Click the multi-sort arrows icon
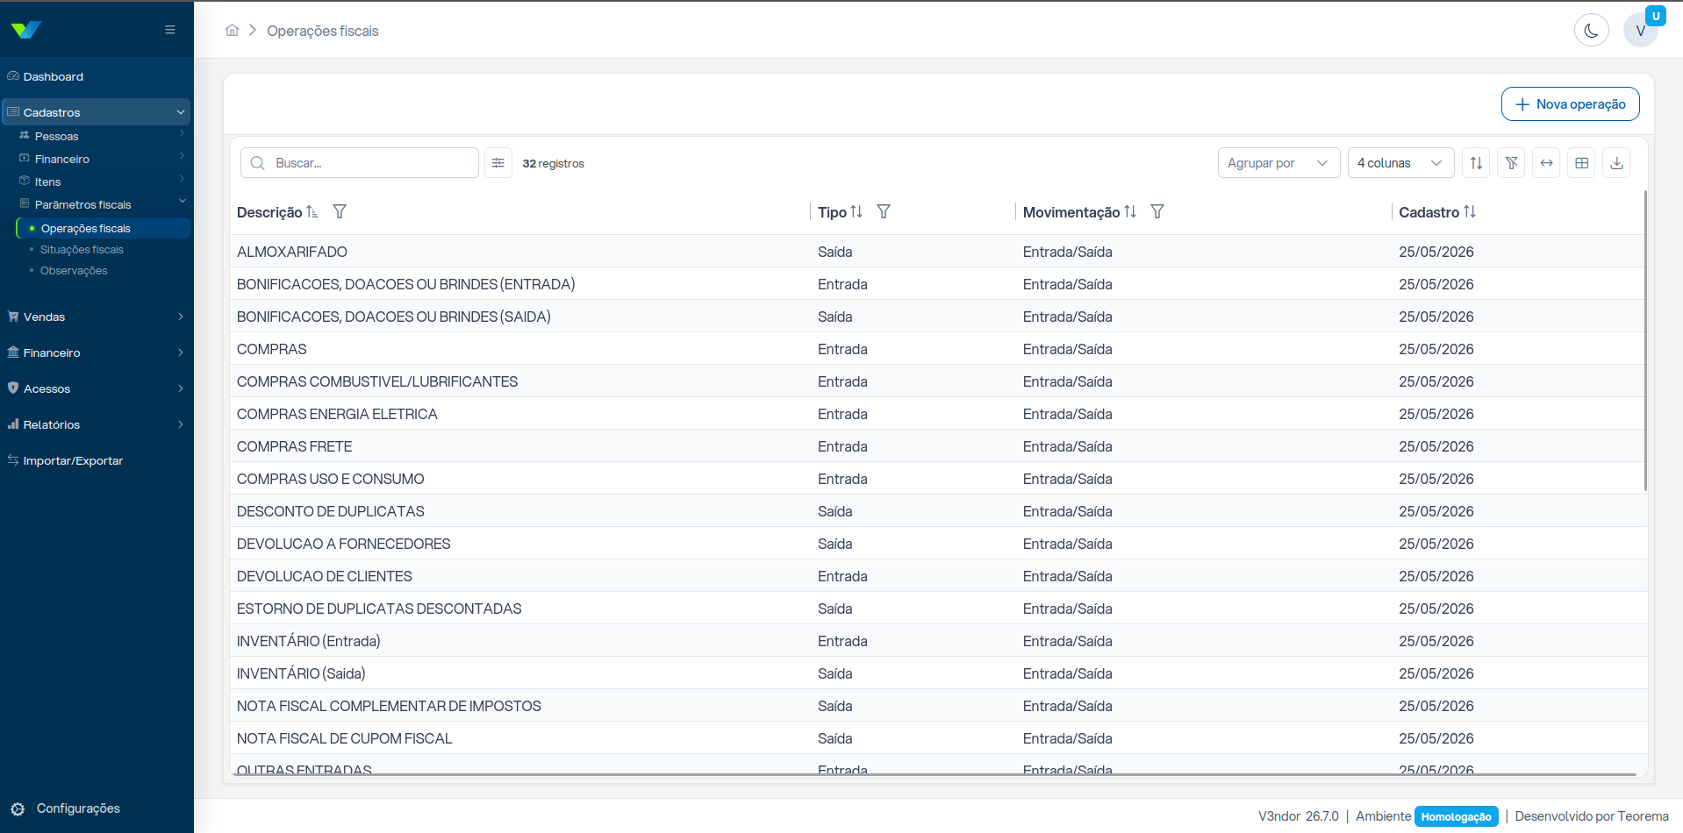 click(x=1476, y=163)
